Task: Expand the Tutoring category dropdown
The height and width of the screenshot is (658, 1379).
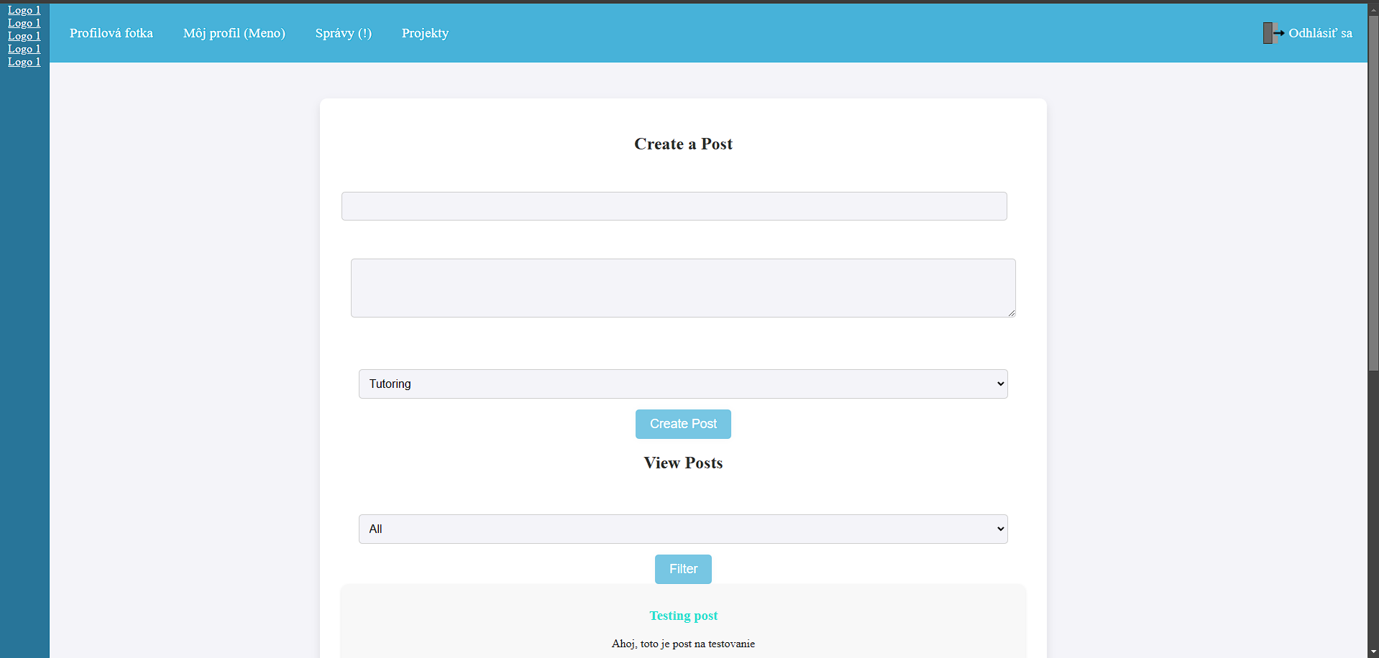Action: point(683,384)
